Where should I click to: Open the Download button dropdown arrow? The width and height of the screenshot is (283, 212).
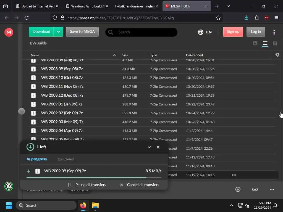tap(58, 32)
